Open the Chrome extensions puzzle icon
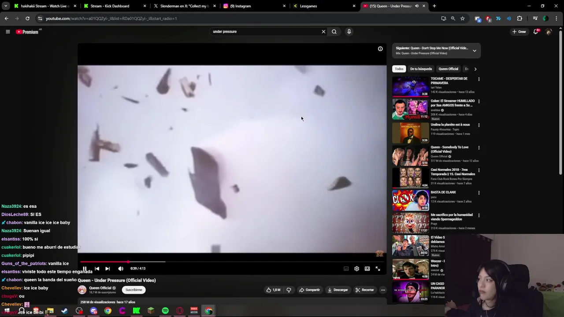The image size is (564, 317). click(519, 18)
